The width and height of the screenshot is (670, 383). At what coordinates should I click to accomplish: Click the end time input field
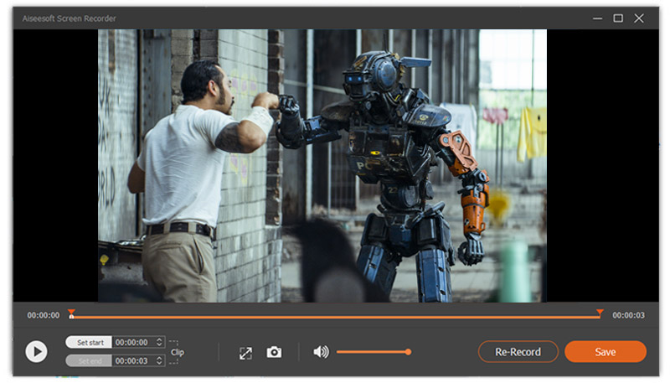tap(132, 360)
